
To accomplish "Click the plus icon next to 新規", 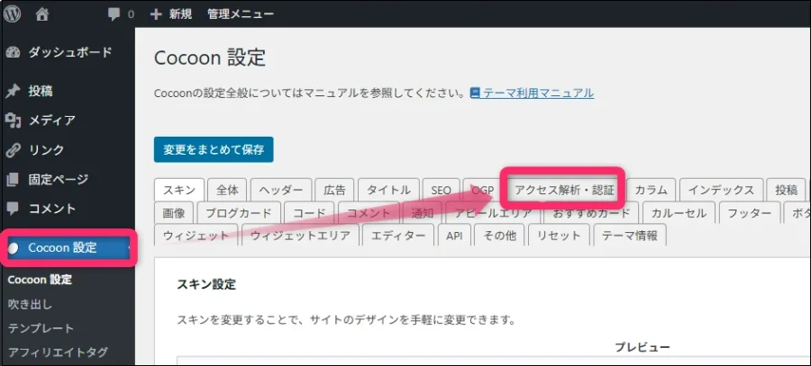I will click(156, 13).
